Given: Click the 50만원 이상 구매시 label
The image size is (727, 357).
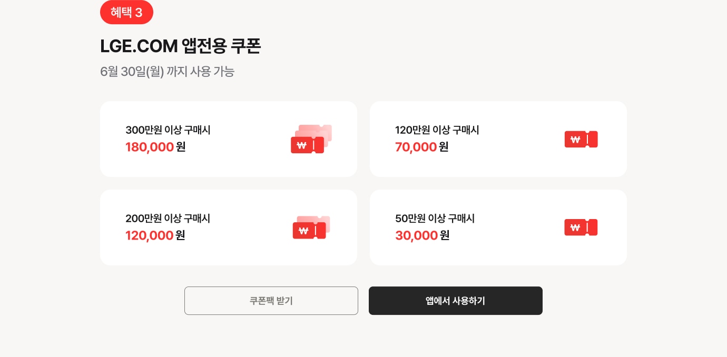Looking at the screenshot, I should point(435,219).
